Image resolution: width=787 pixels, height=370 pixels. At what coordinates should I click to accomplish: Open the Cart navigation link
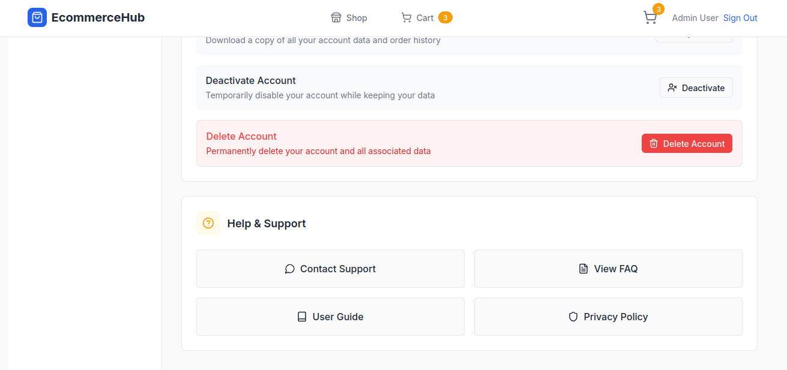(425, 18)
